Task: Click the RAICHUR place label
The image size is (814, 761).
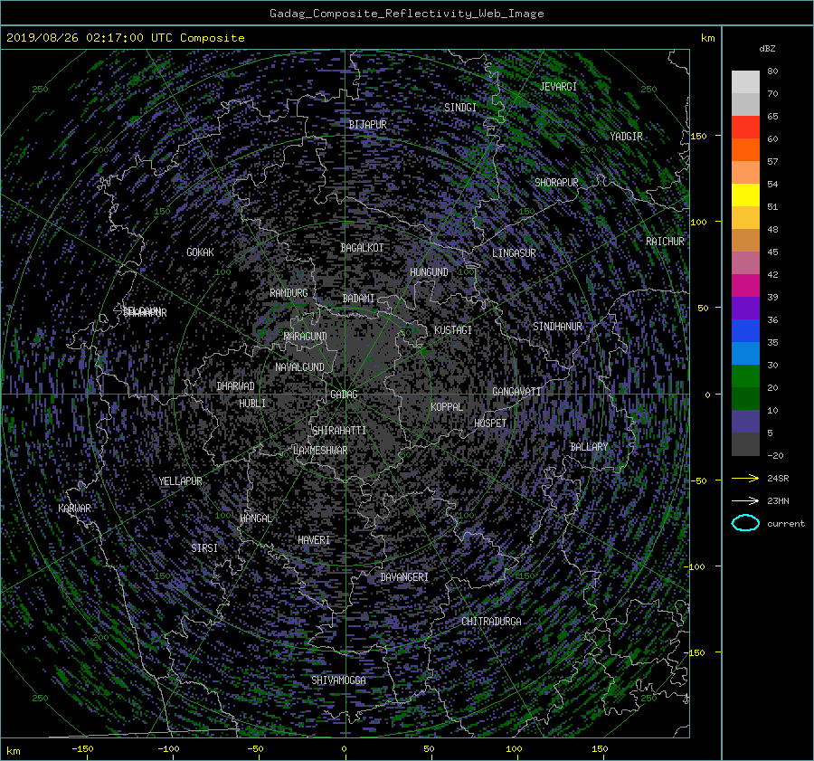Action: 665,242
